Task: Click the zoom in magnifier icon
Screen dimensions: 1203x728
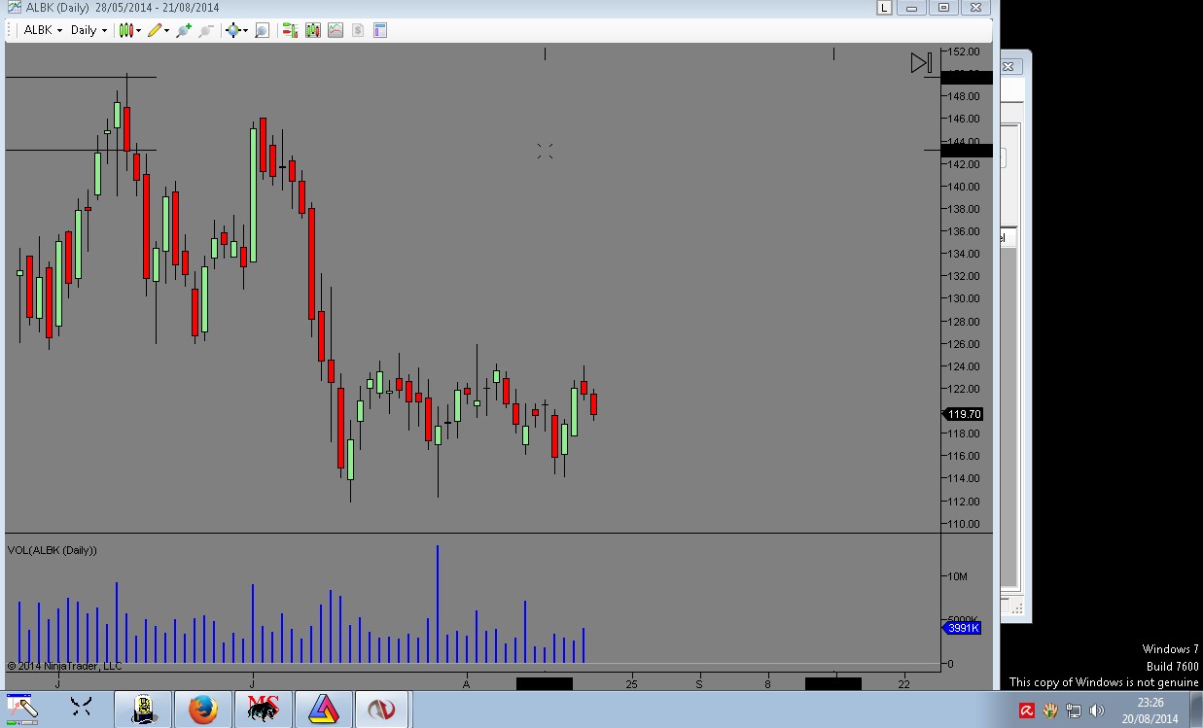Action: pyautogui.click(x=184, y=30)
